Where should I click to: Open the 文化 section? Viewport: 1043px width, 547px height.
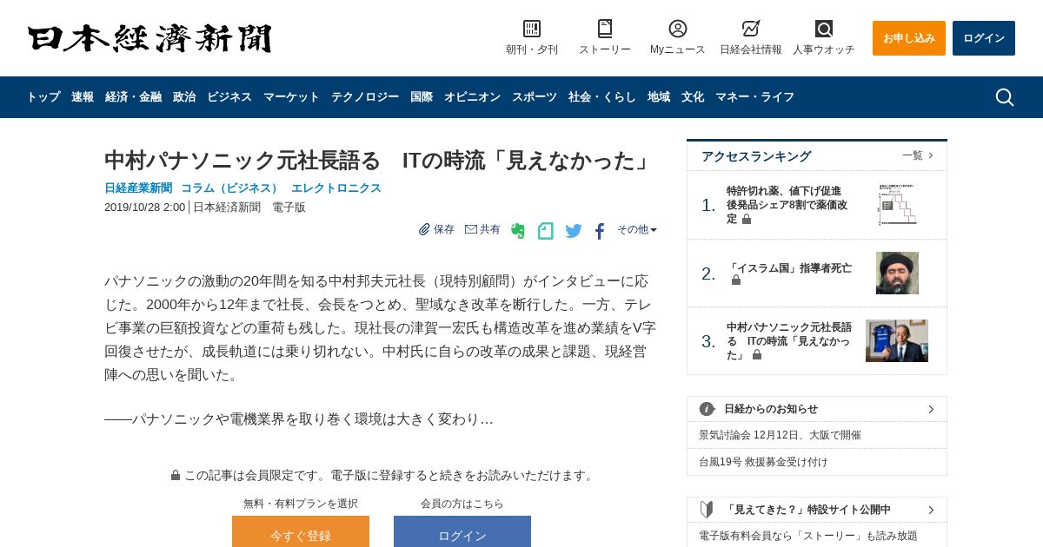coord(693,97)
